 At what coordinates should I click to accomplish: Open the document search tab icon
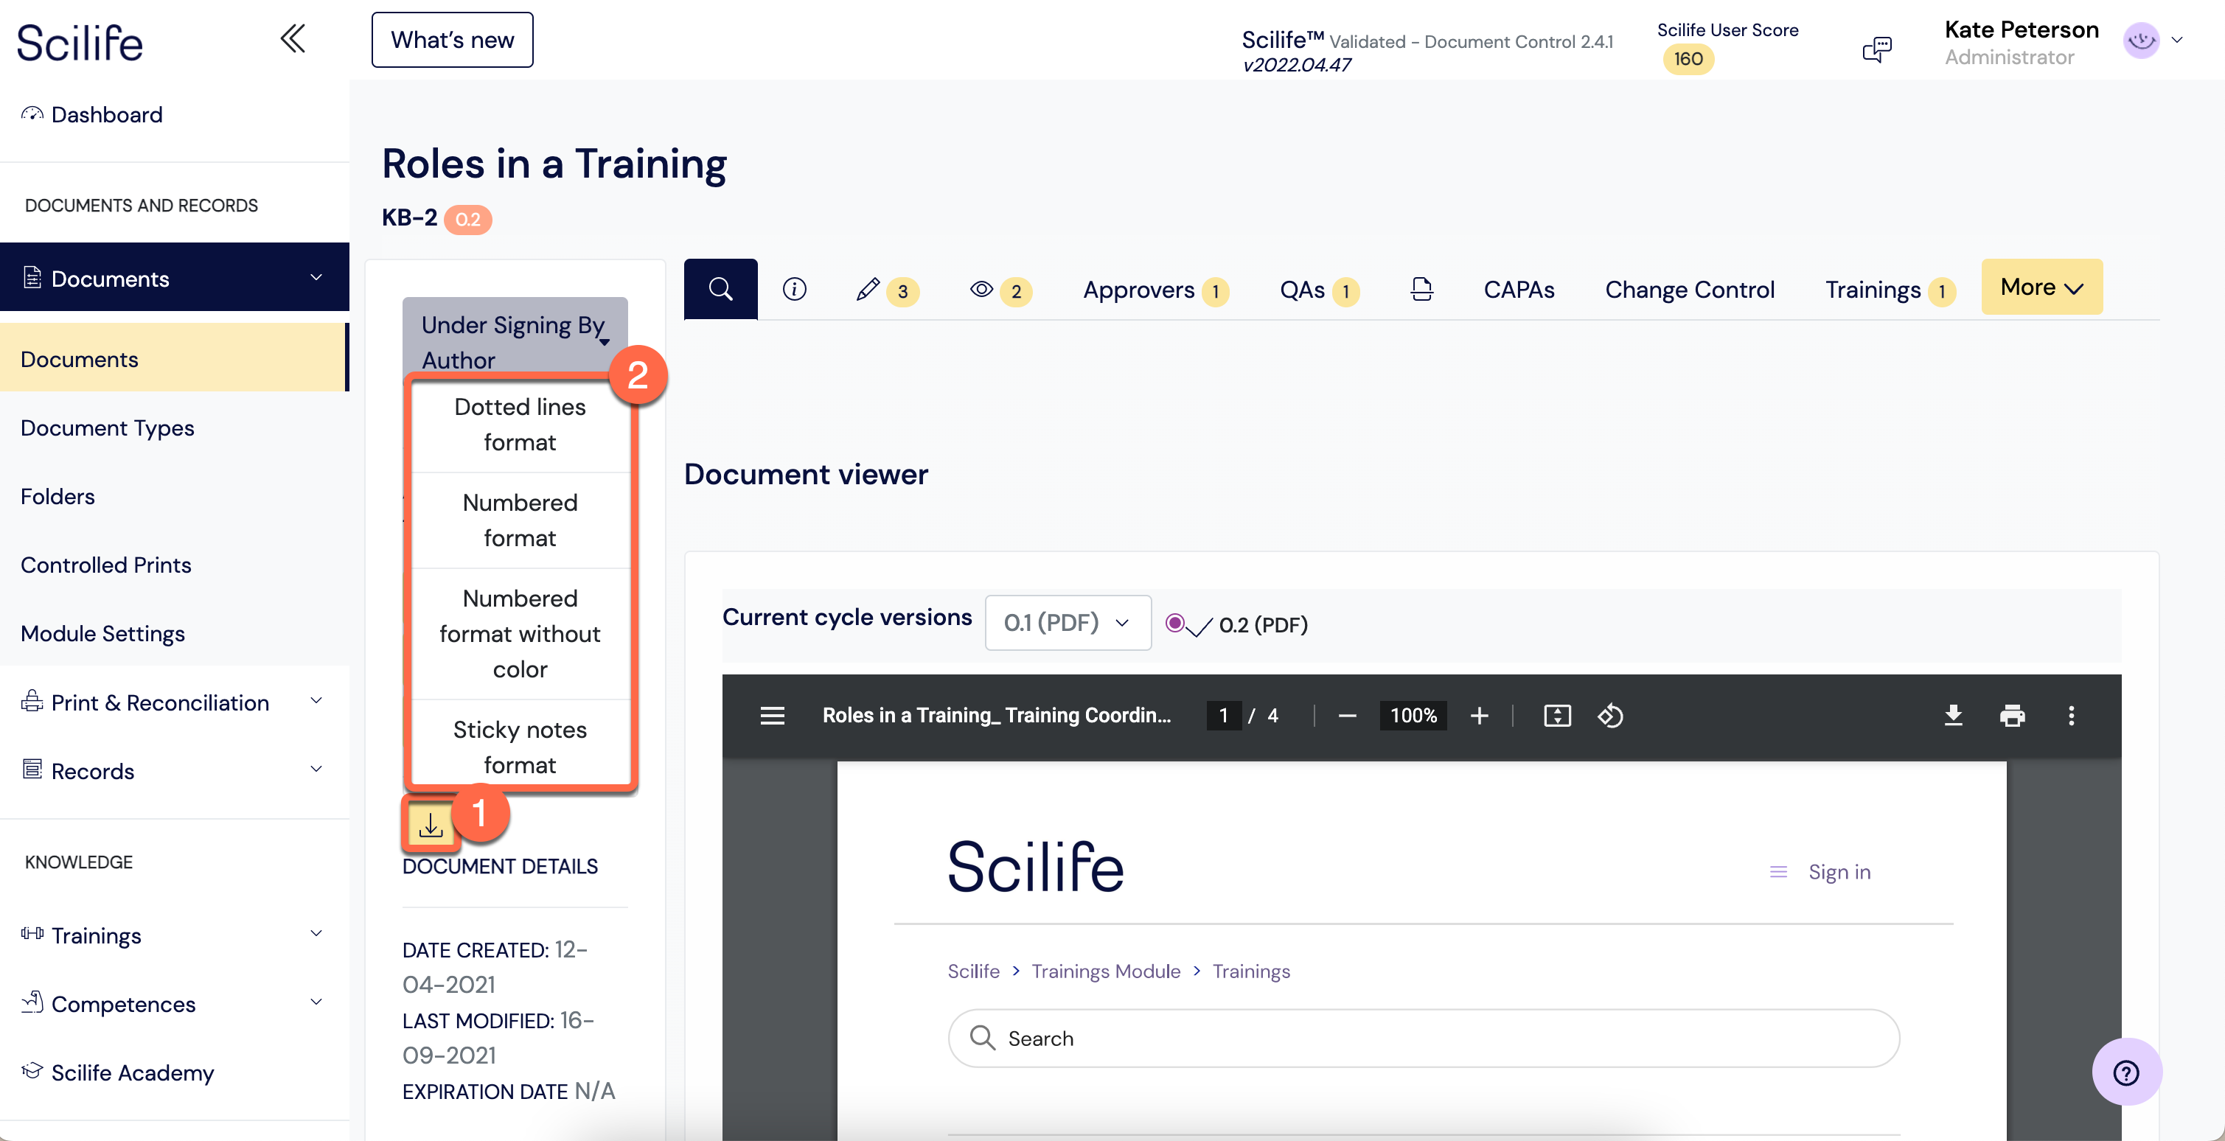point(720,290)
